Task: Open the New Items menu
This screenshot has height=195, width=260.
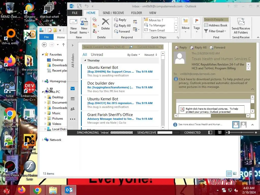Action: coord(84,26)
